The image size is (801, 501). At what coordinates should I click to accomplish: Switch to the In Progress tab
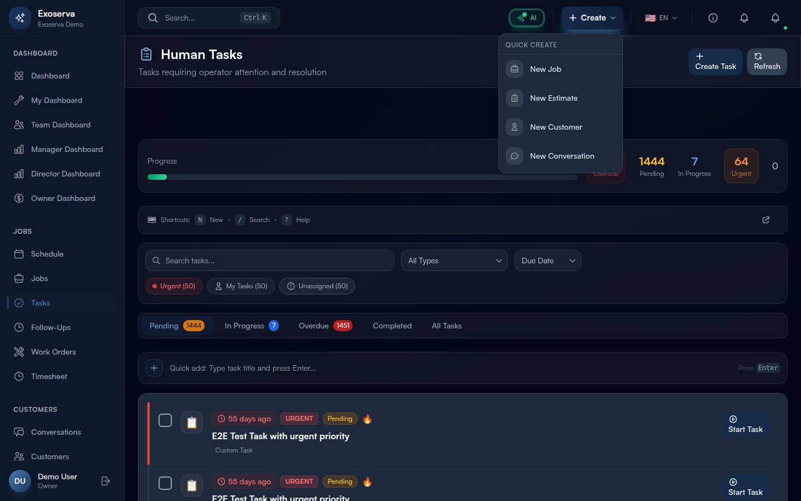pyautogui.click(x=251, y=326)
